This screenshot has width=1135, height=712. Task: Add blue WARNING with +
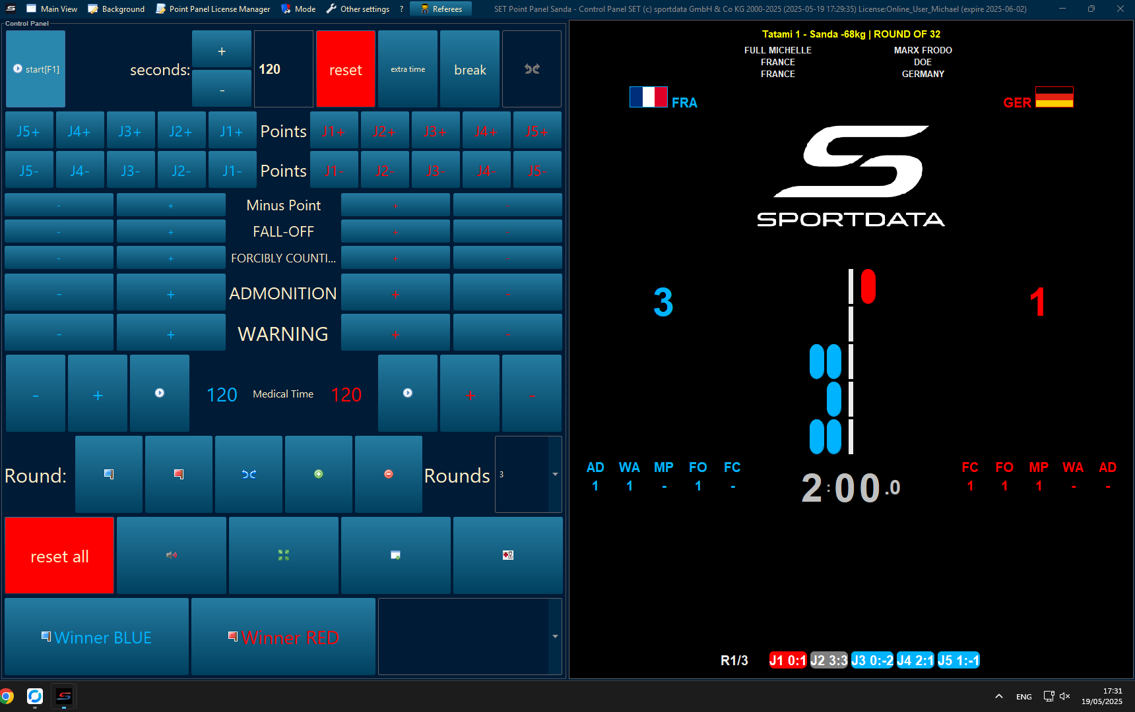171,334
